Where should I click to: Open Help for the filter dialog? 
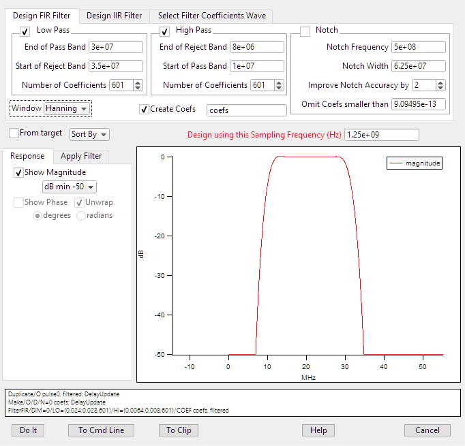point(318,430)
